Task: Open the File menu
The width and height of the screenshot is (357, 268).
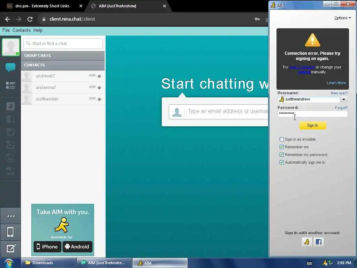Action: click(6, 30)
